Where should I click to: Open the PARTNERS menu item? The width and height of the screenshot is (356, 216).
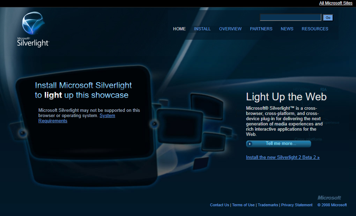[261, 29]
